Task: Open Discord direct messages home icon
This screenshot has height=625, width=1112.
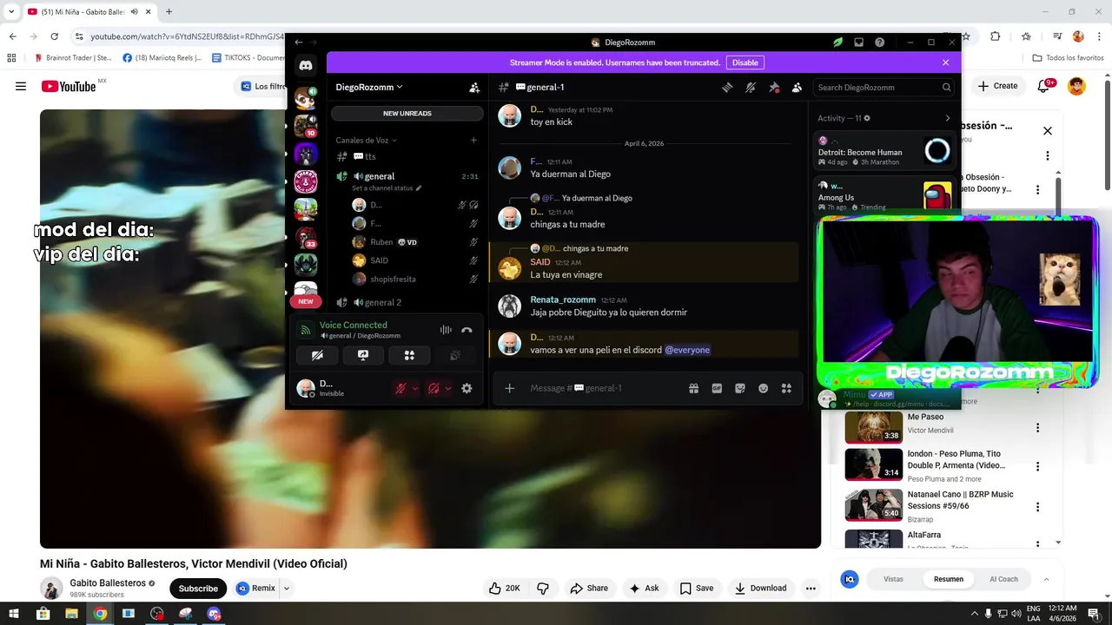Action: coord(306,66)
